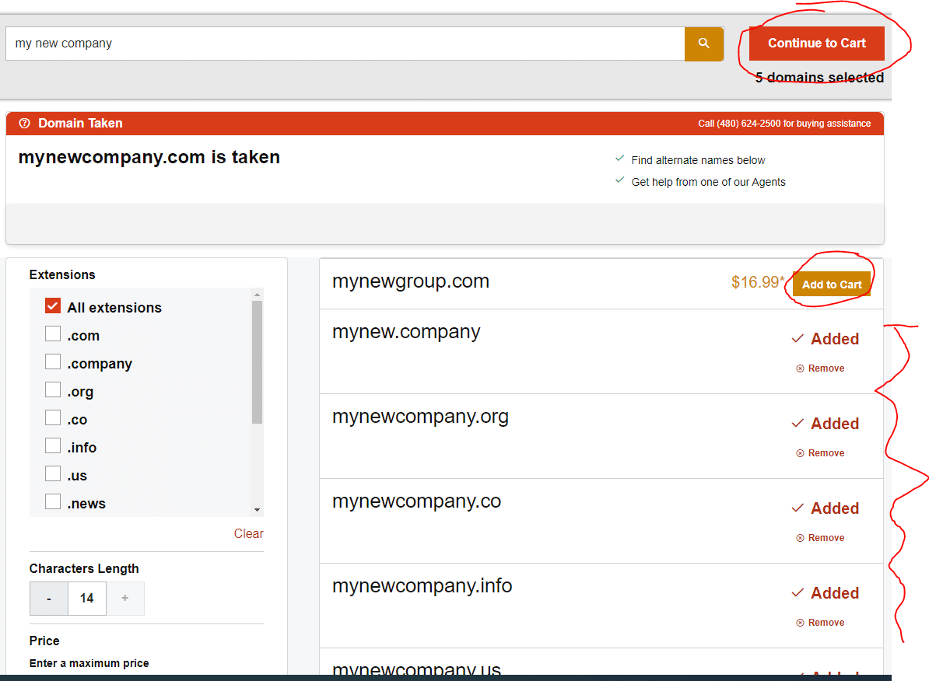Click the Domain Taken help icon
Image resolution: width=929 pixels, height=681 pixels.
25,124
